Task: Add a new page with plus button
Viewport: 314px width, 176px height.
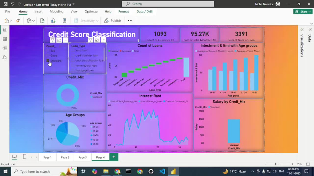Action: pyautogui.click(x=114, y=157)
